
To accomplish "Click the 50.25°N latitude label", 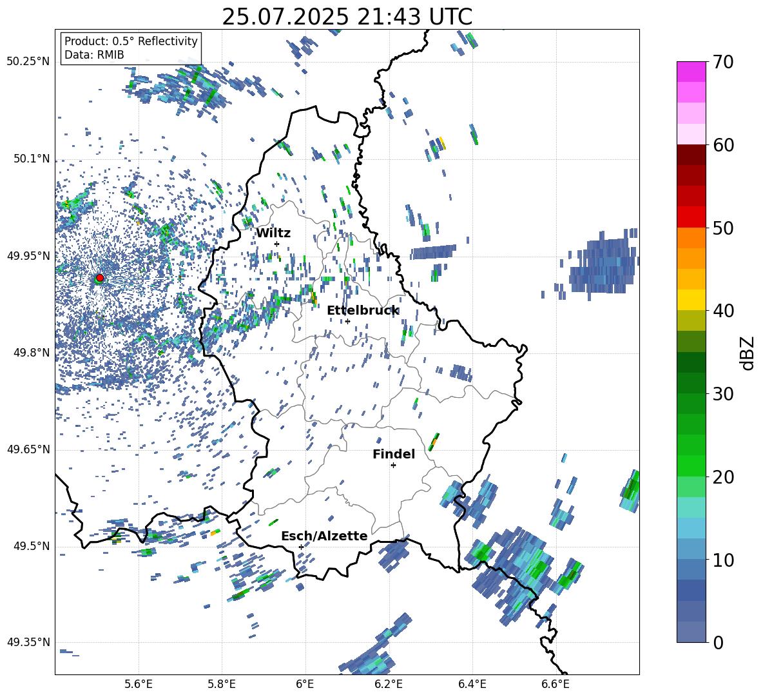I will point(28,62).
